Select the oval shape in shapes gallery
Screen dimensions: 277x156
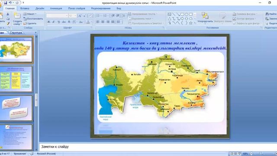point(187,14)
